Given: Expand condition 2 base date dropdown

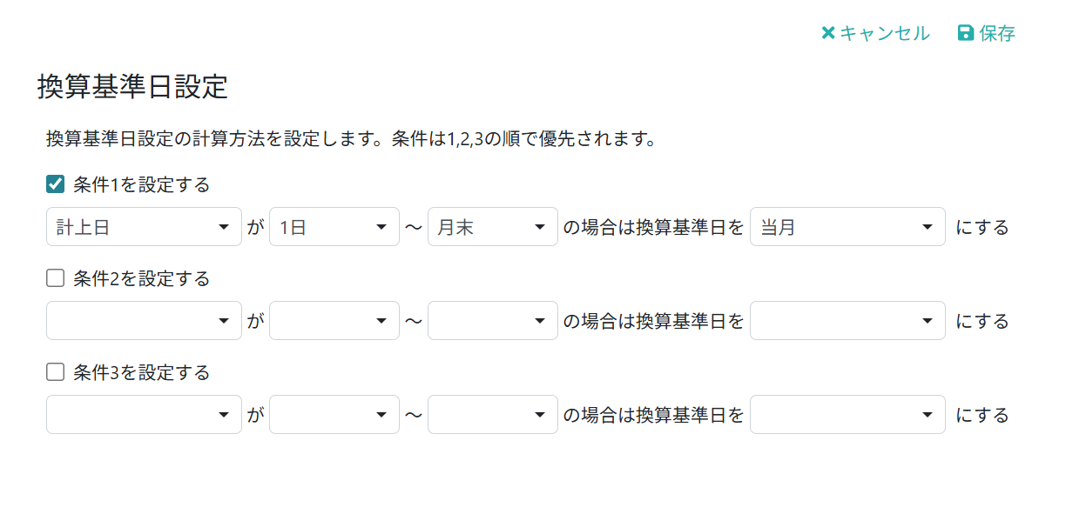Looking at the screenshot, I should tap(847, 321).
